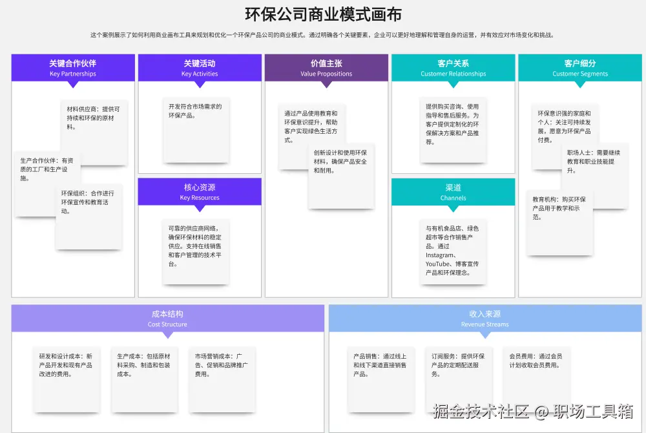Select the 关键活动 Key Activities header

click(199, 67)
